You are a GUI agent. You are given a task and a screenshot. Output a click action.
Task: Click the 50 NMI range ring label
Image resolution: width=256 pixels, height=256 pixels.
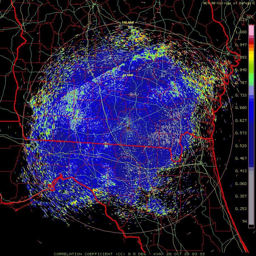pyautogui.click(x=128, y=75)
